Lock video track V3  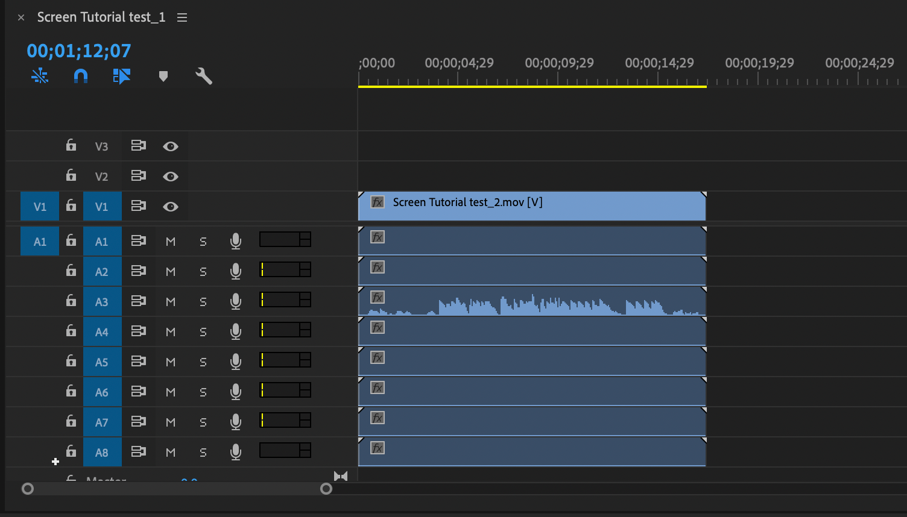(71, 145)
